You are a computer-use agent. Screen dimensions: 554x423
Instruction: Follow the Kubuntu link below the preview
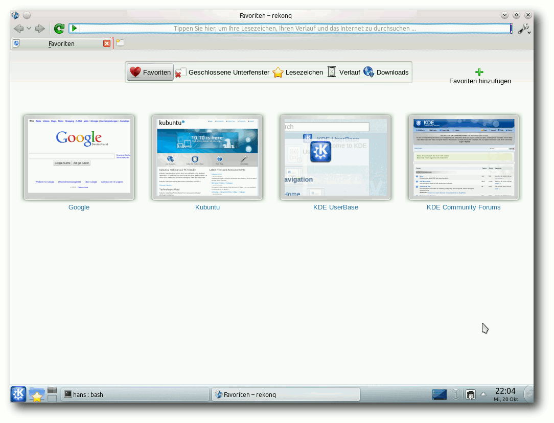(x=207, y=207)
